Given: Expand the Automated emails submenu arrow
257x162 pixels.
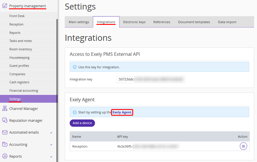Looking at the screenshot, I should [51, 133].
